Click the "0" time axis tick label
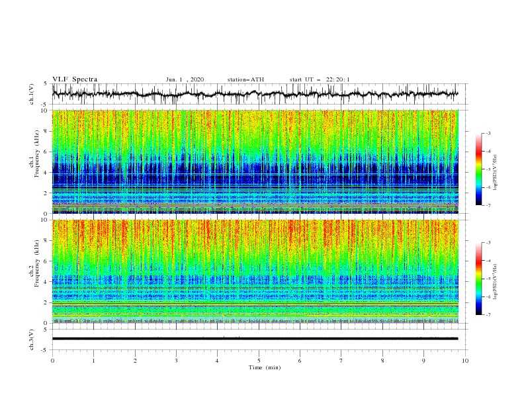This screenshot has width=524, height=405. (x=52, y=361)
